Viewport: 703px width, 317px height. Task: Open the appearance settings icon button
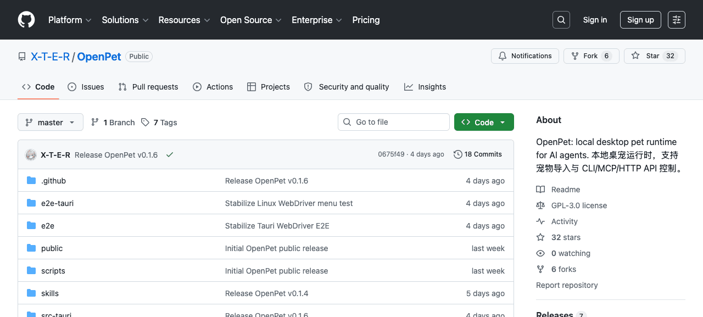tap(677, 20)
